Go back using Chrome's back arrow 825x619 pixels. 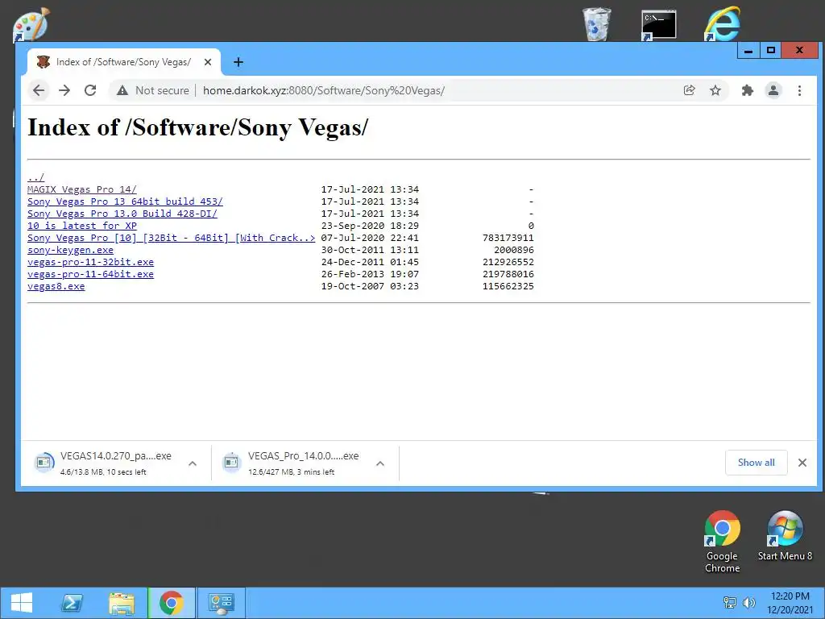(39, 90)
